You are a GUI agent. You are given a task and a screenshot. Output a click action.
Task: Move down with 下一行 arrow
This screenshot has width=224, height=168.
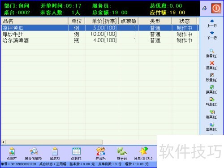tap(212, 35)
